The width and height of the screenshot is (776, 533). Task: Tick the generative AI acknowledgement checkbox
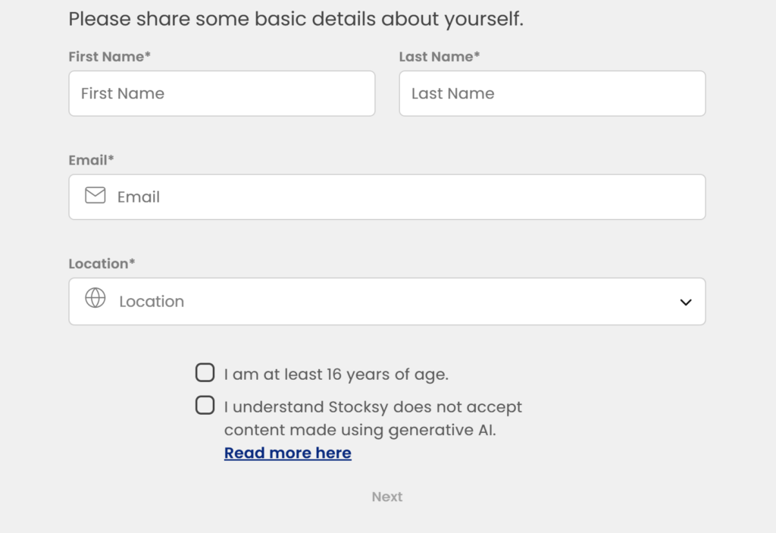205,405
